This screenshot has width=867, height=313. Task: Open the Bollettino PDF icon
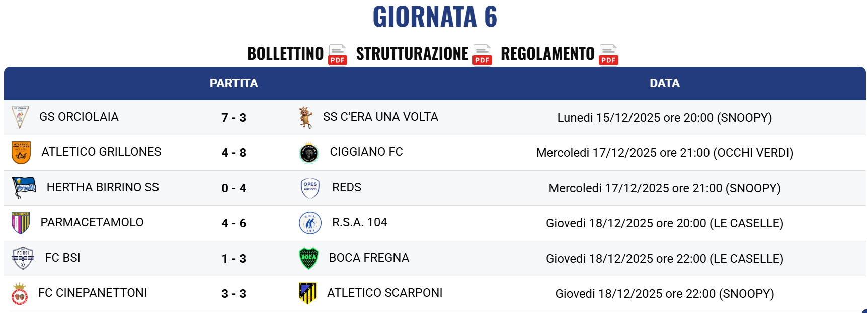[x=338, y=54]
